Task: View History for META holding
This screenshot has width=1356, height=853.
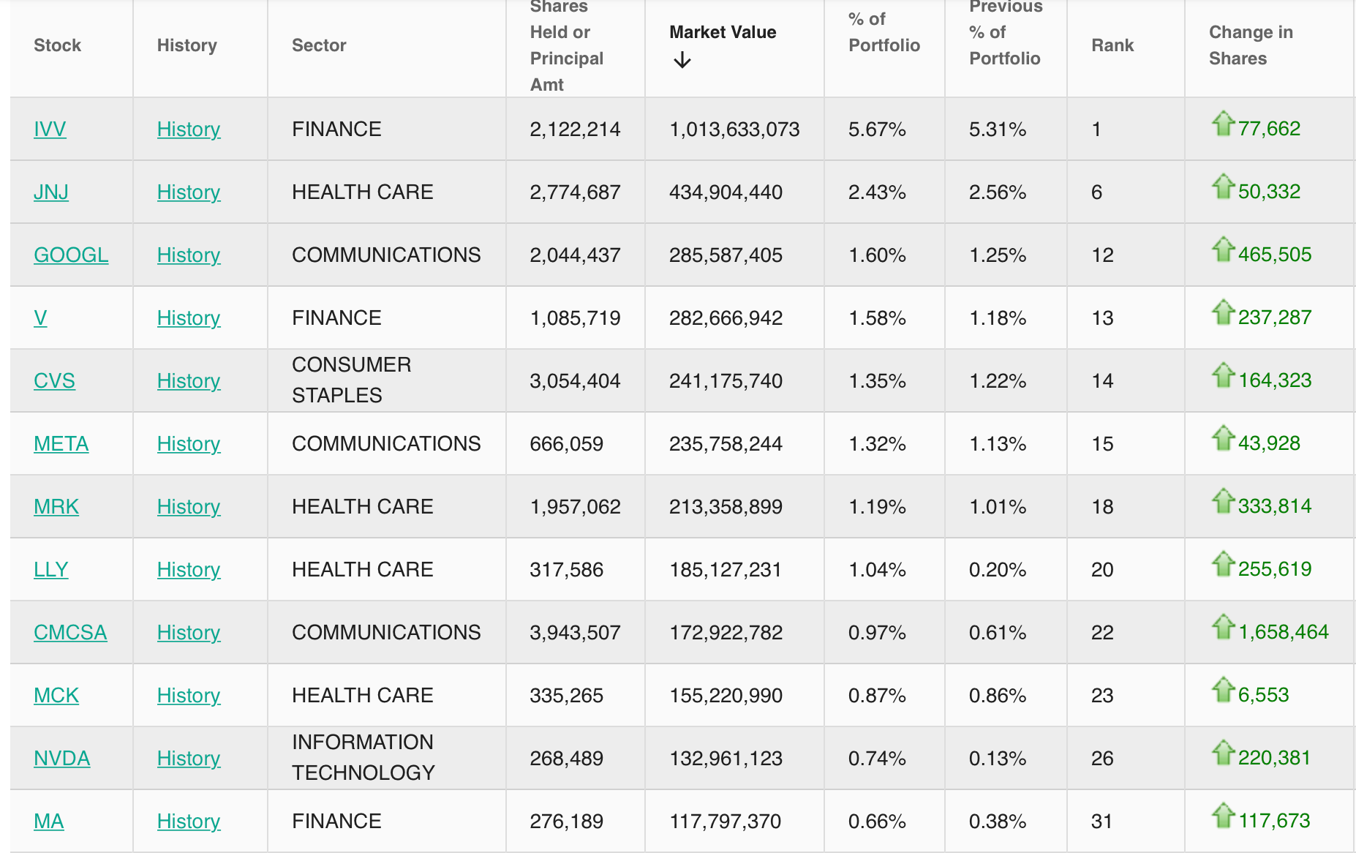Action: click(188, 444)
